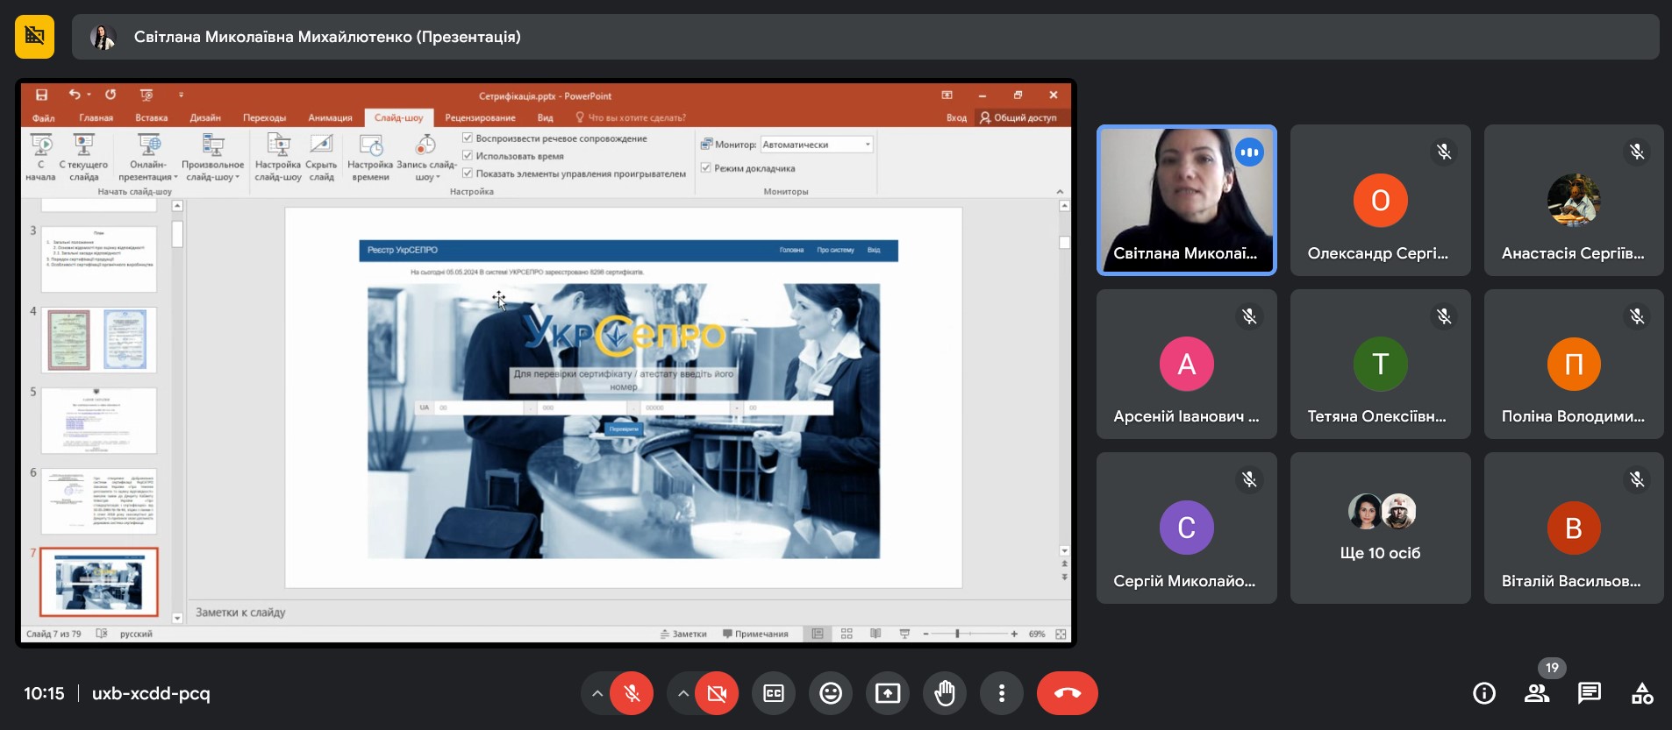Click the present now screen share button
The height and width of the screenshot is (730, 1672).
click(888, 693)
